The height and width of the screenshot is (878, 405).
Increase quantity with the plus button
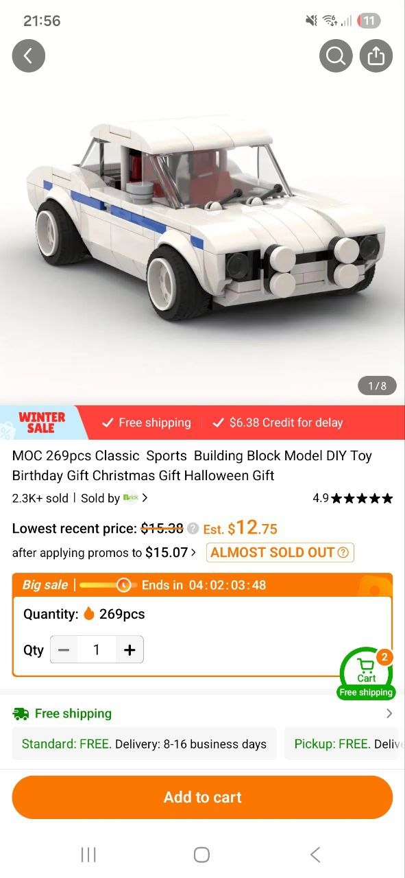click(x=130, y=650)
